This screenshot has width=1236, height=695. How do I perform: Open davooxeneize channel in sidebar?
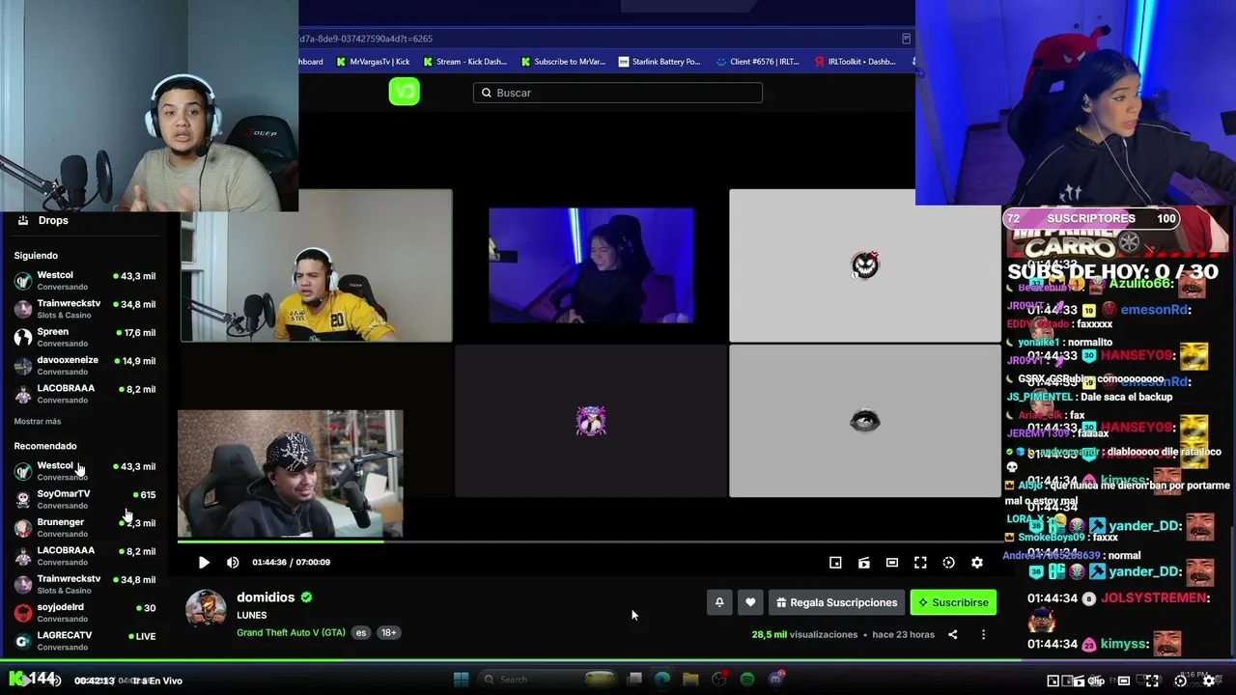coord(85,365)
